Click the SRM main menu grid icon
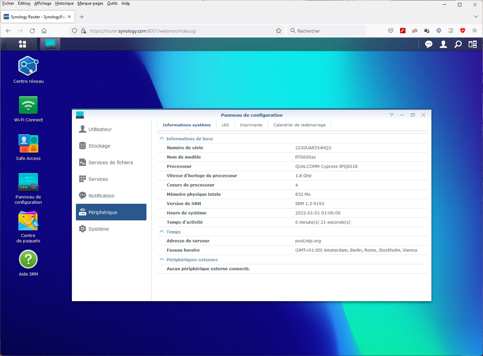Screen dimensions: 483x356 [22, 44]
